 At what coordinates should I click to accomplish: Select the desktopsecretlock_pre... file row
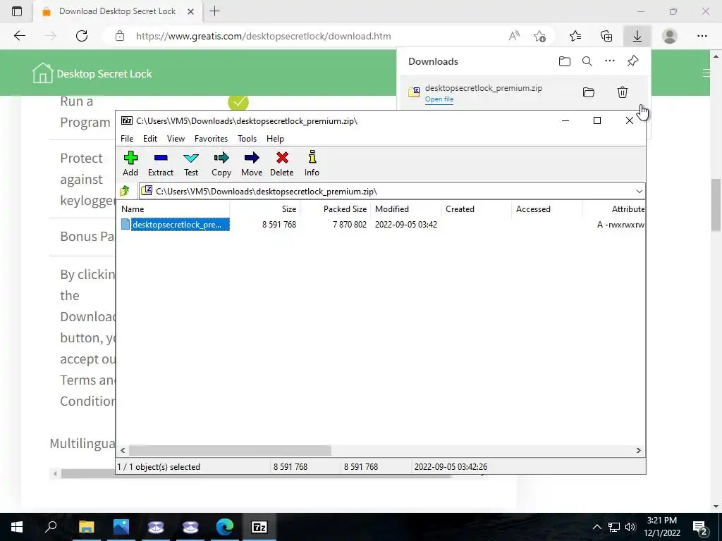pyautogui.click(x=380, y=225)
